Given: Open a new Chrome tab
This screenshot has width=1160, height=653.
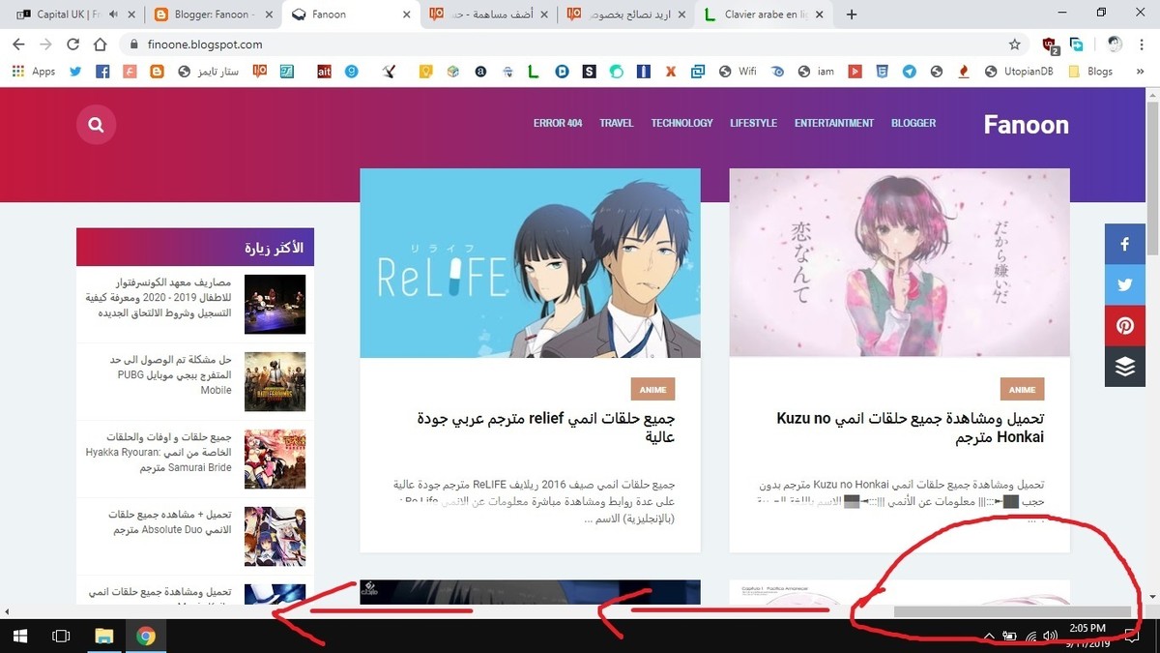Looking at the screenshot, I should coord(852,15).
